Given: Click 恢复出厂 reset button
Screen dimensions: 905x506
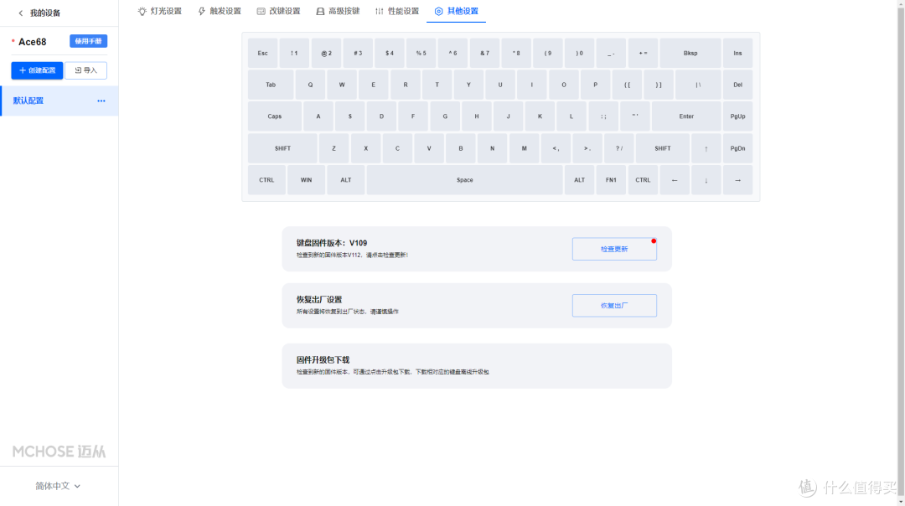Looking at the screenshot, I should (614, 306).
